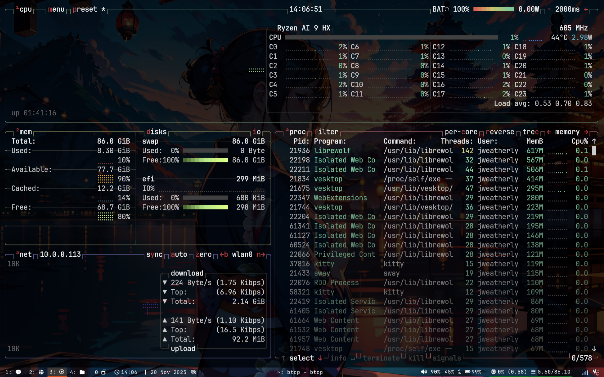
Task: Open workspace 4 folder icon
Action: [x=82, y=372]
